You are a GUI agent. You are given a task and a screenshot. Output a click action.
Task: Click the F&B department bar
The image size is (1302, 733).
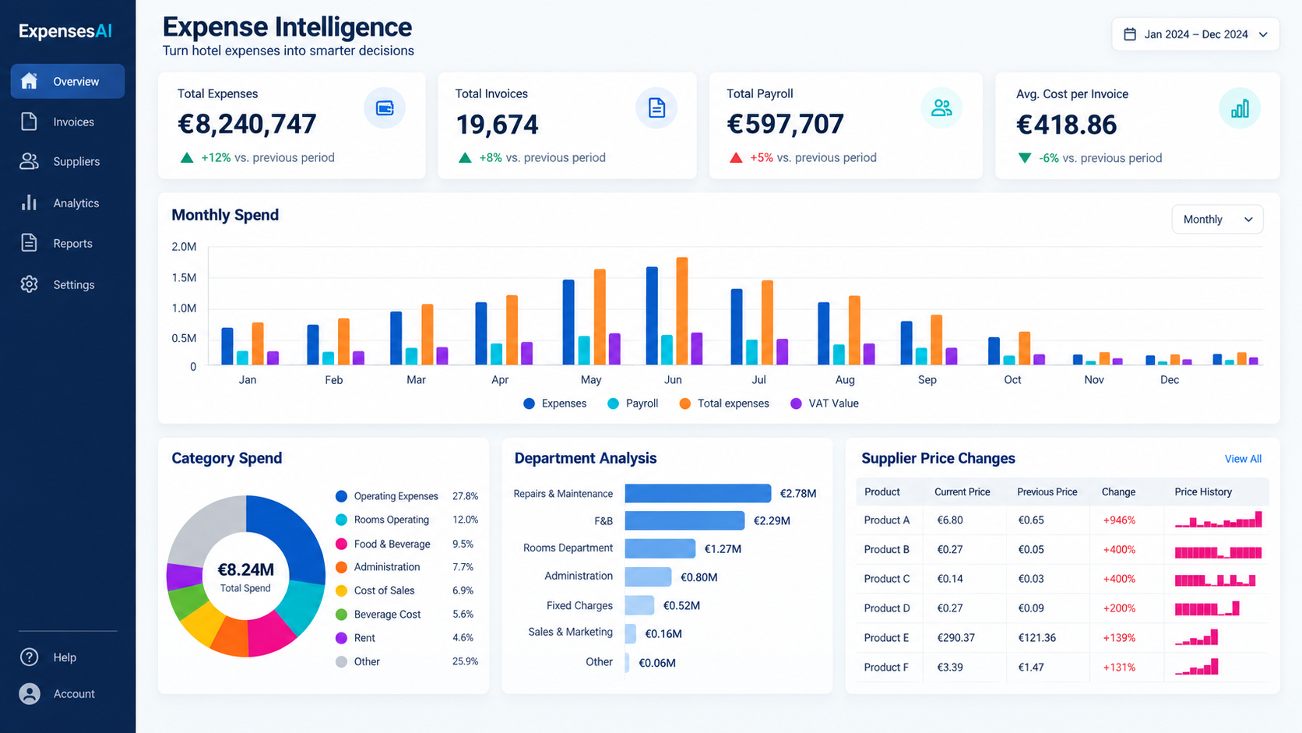[x=684, y=520]
